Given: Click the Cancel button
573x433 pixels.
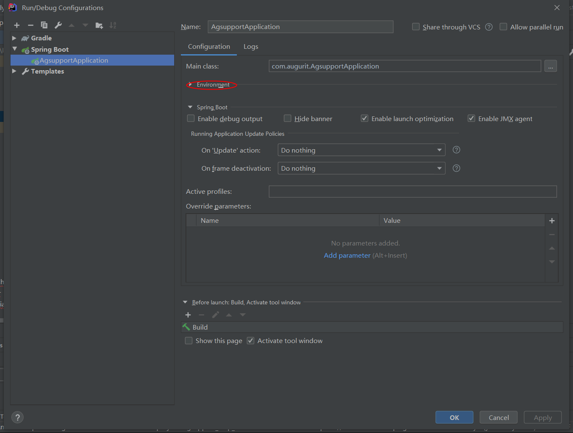Looking at the screenshot, I should [x=499, y=417].
